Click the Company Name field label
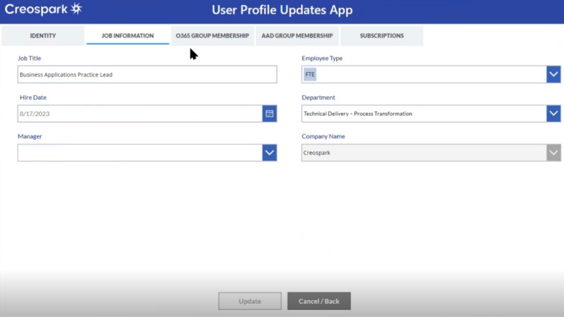This screenshot has width=564, height=317. pyautogui.click(x=323, y=136)
